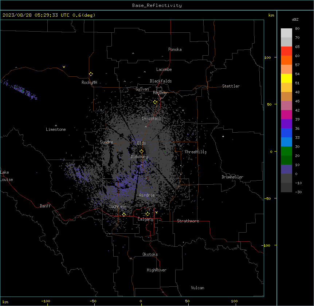Select the red 65 dBZ color swatch
The width and height of the screenshot is (314, 306).
pos(286,51)
